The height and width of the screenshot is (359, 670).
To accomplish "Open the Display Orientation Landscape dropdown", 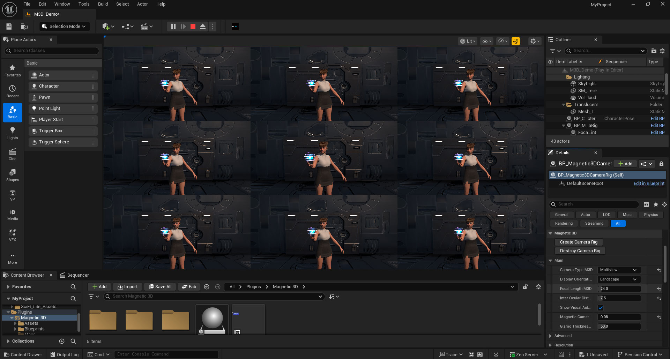I will (x=618, y=279).
